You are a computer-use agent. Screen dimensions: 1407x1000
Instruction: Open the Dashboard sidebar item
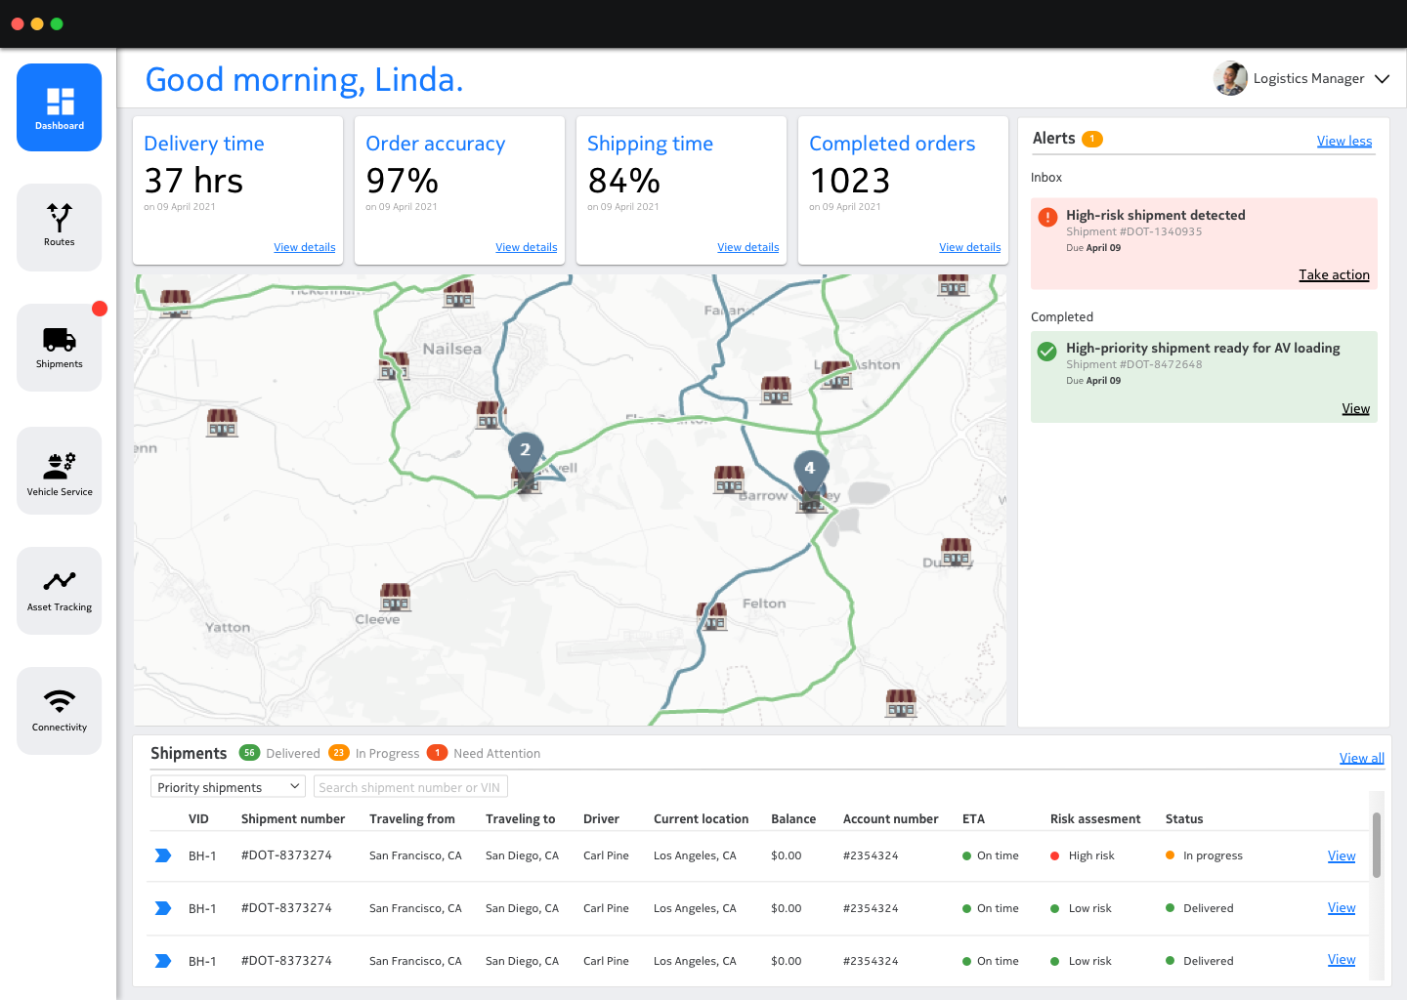(x=59, y=107)
